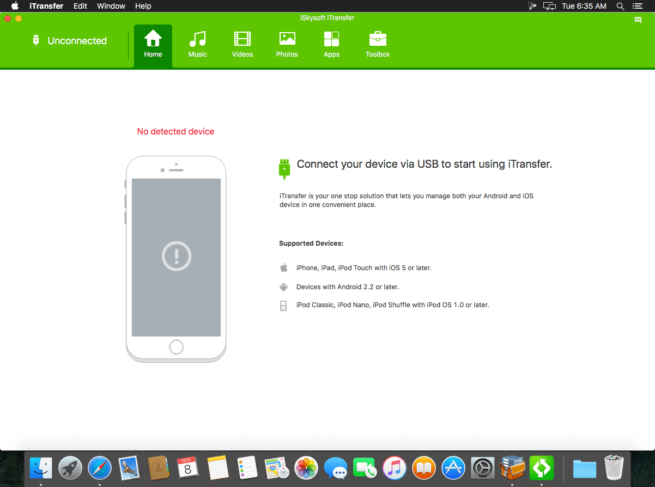Open the Trash in the Dock
This screenshot has height=487, width=655.
(614, 467)
